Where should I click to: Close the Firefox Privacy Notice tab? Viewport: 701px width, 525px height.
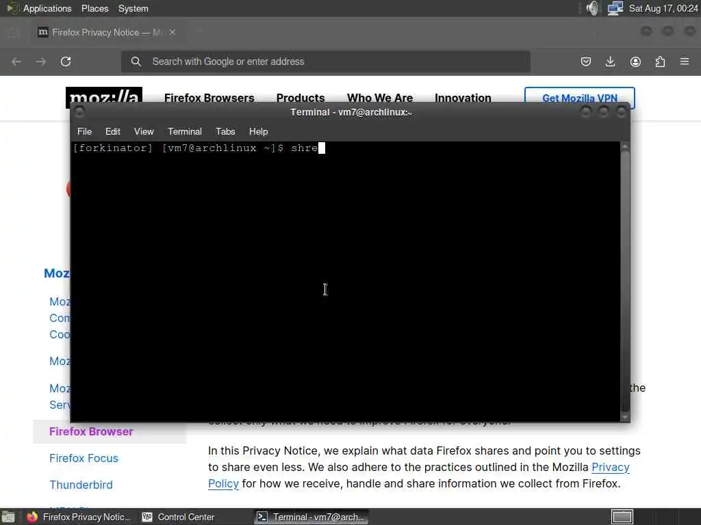[x=172, y=32]
